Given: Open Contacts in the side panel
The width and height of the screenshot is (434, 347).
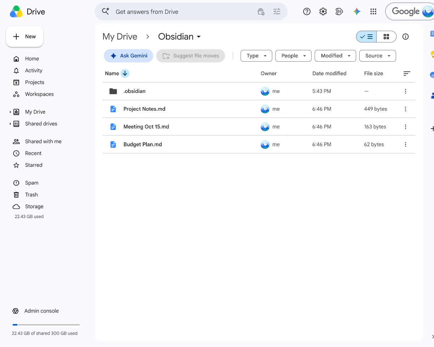Looking at the screenshot, I should (432, 96).
